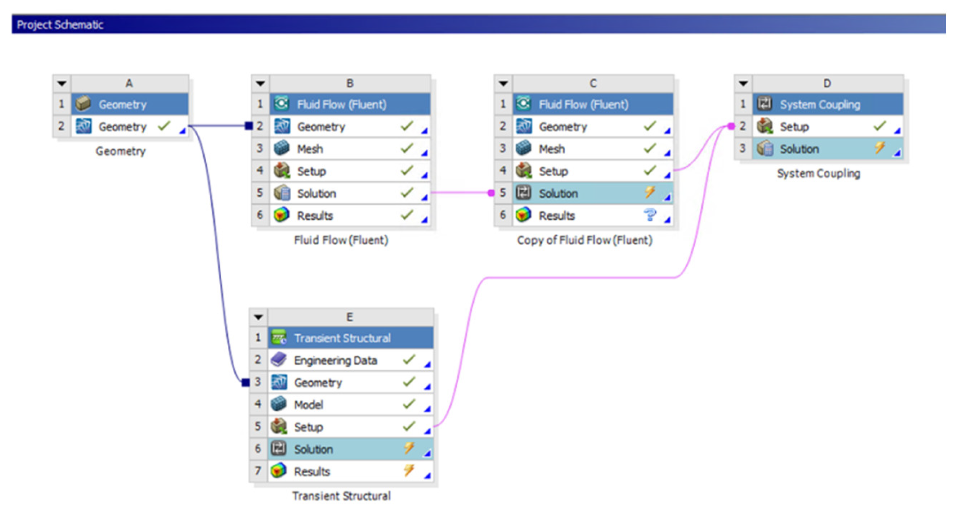Viewport: 955px width, 522px height.
Task: Click the System Coupling header title cell
Action: tap(828, 104)
